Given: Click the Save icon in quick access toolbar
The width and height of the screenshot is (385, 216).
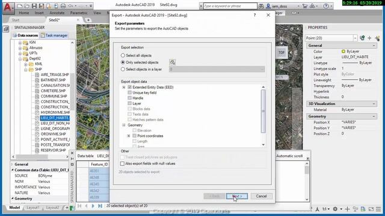Looking at the screenshot, I should (34, 5).
